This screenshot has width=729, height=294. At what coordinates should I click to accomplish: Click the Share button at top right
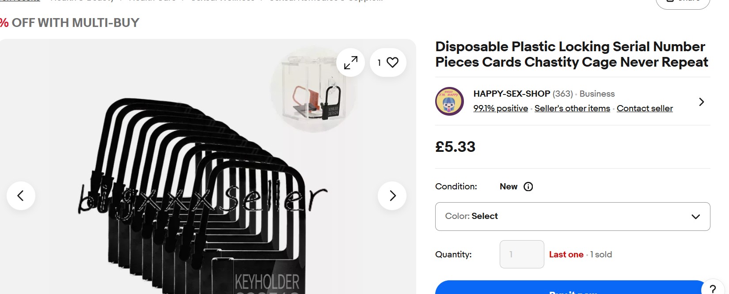(683, 2)
